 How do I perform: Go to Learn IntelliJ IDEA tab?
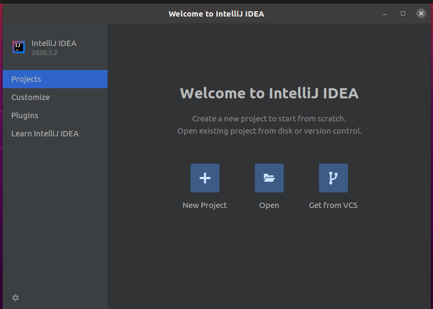click(55, 134)
